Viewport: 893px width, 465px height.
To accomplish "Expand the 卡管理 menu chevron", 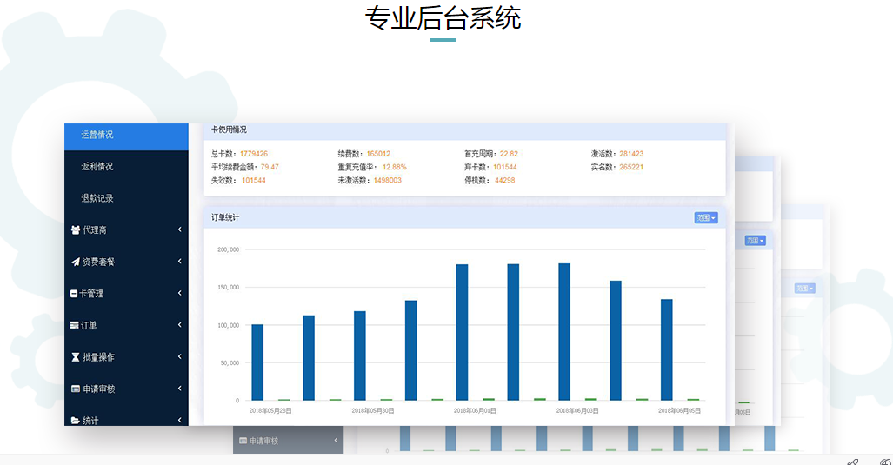I will (179, 293).
